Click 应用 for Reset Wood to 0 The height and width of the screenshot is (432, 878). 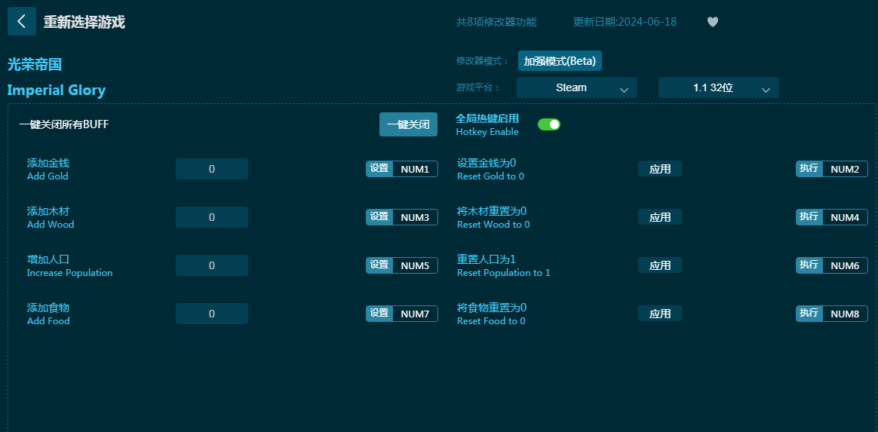(x=659, y=217)
